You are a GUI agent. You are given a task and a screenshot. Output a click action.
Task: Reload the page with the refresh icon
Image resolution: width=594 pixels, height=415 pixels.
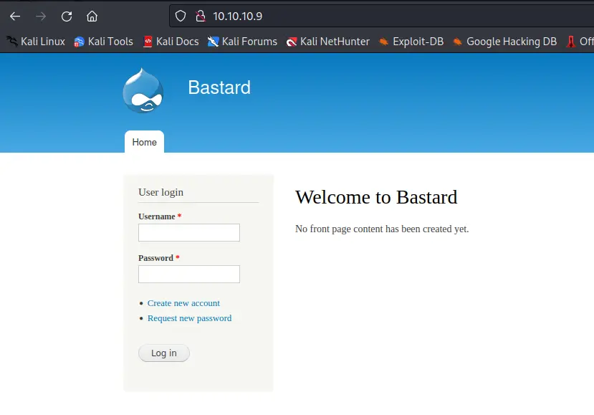pyautogui.click(x=67, y=16)
